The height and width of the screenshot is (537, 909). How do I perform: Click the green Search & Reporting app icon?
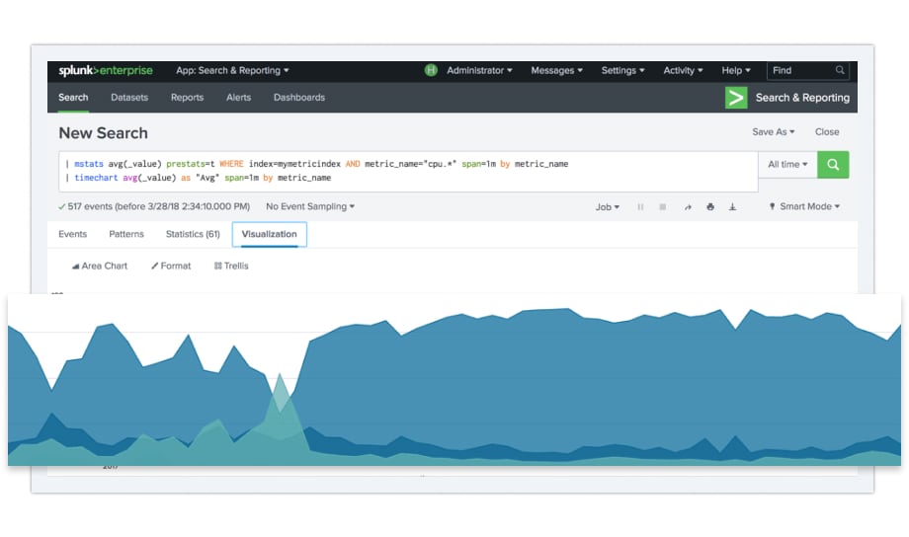point(735,98)
